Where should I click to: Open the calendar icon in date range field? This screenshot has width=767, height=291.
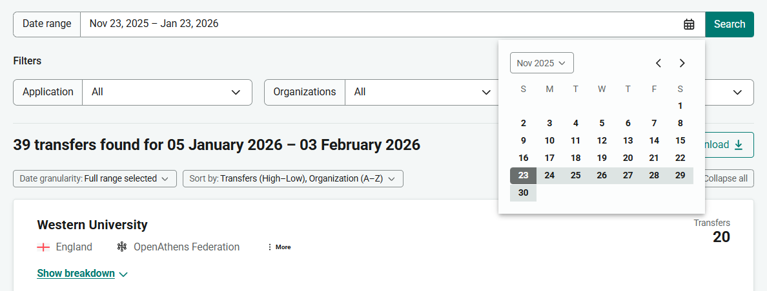689,24
